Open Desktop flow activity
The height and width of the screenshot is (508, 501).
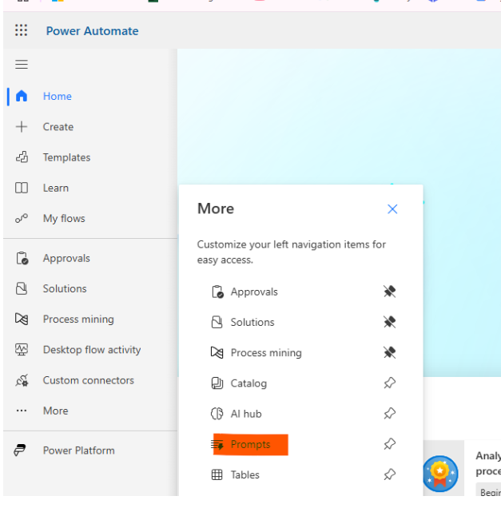[92, 350]
